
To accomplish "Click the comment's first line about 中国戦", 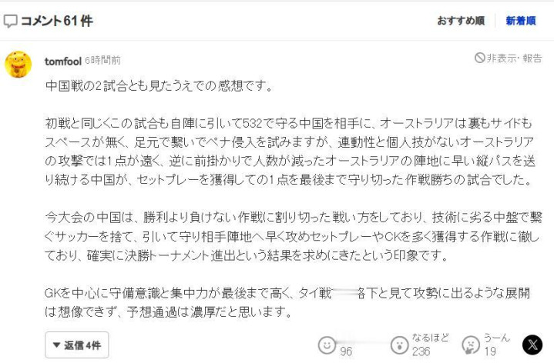I will tap(159, 86).
